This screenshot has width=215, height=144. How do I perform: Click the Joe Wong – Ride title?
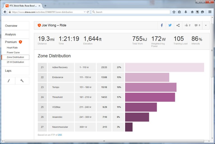coord(54,25)
